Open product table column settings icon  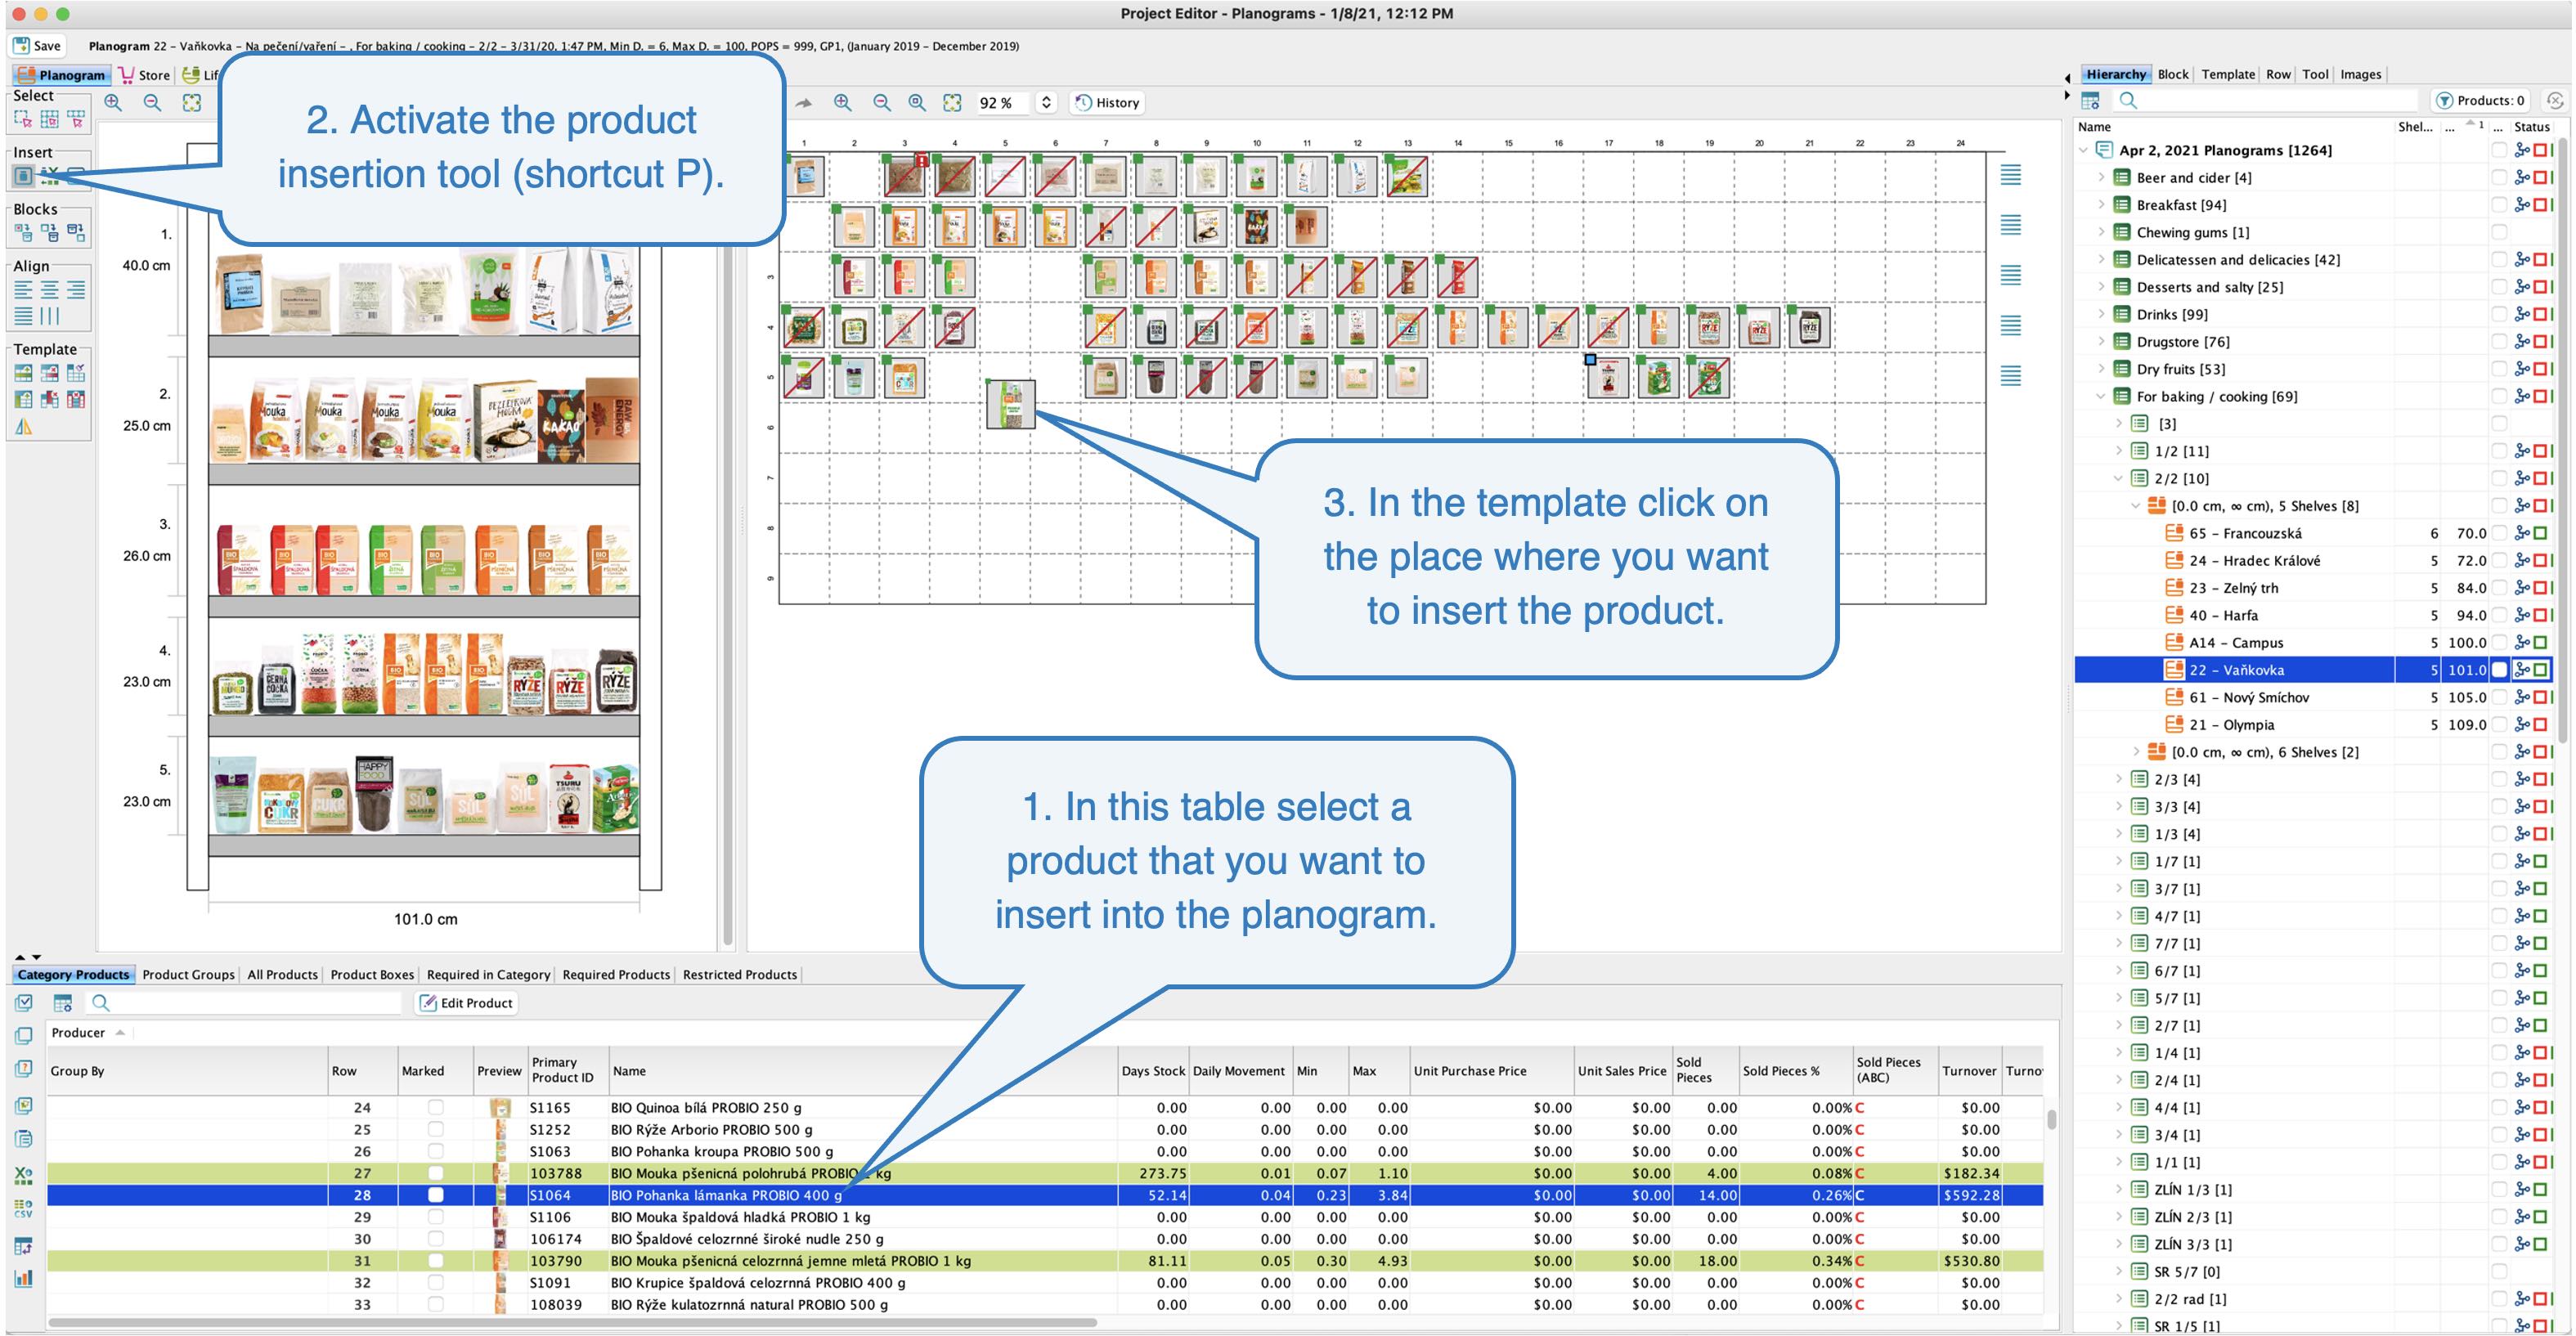coord(63,1003)
